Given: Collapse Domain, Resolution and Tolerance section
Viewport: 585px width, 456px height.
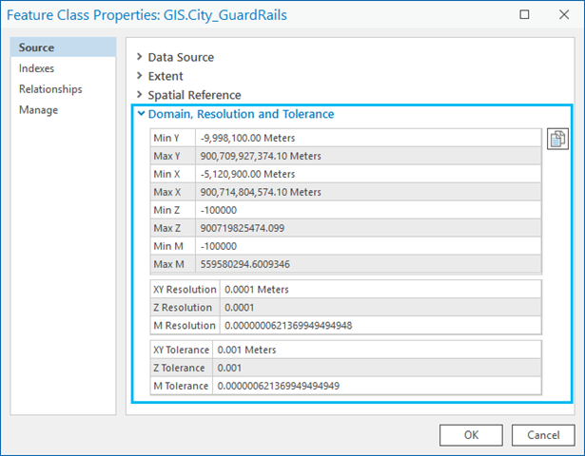Looking at the screenshot, I should (241, 114).
